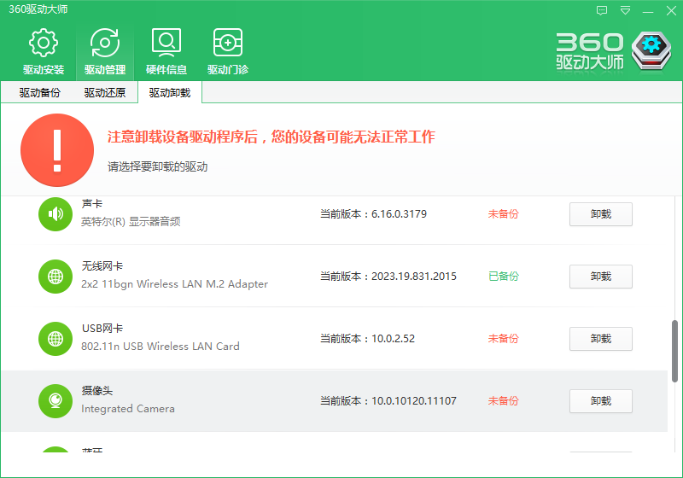Image resolution: width=683 pixels, height=478 pixels.
Task: Click device name 英特尔(R) 显示器音频
Action: click(x=131, y=222)
